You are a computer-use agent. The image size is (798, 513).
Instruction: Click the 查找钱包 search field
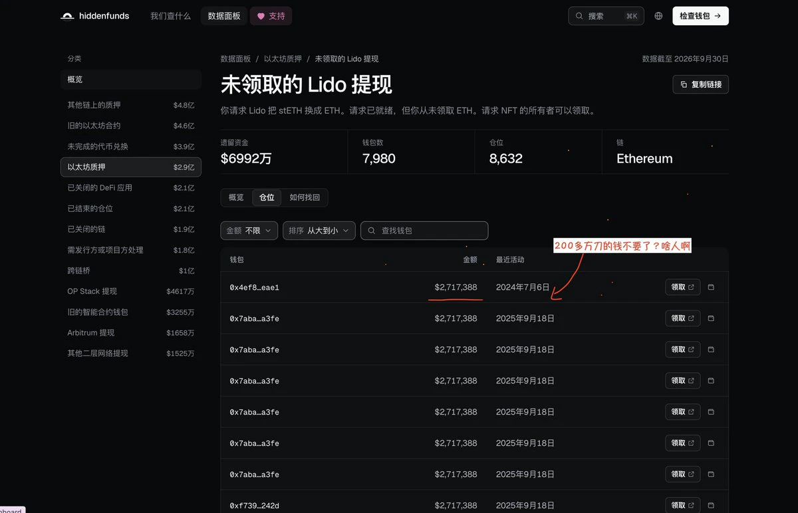point(424,231)
